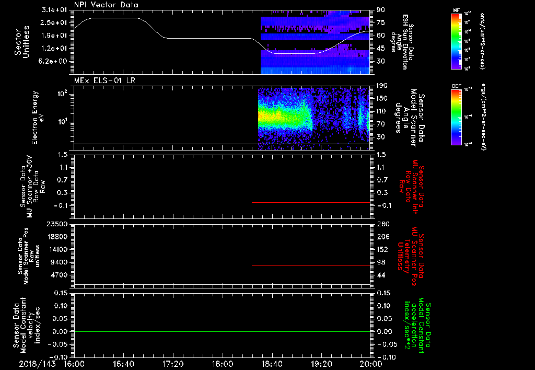This screenshot has height=370, width=535.
Task: Click the 20:00 time axis label
Action: point(371,364)
